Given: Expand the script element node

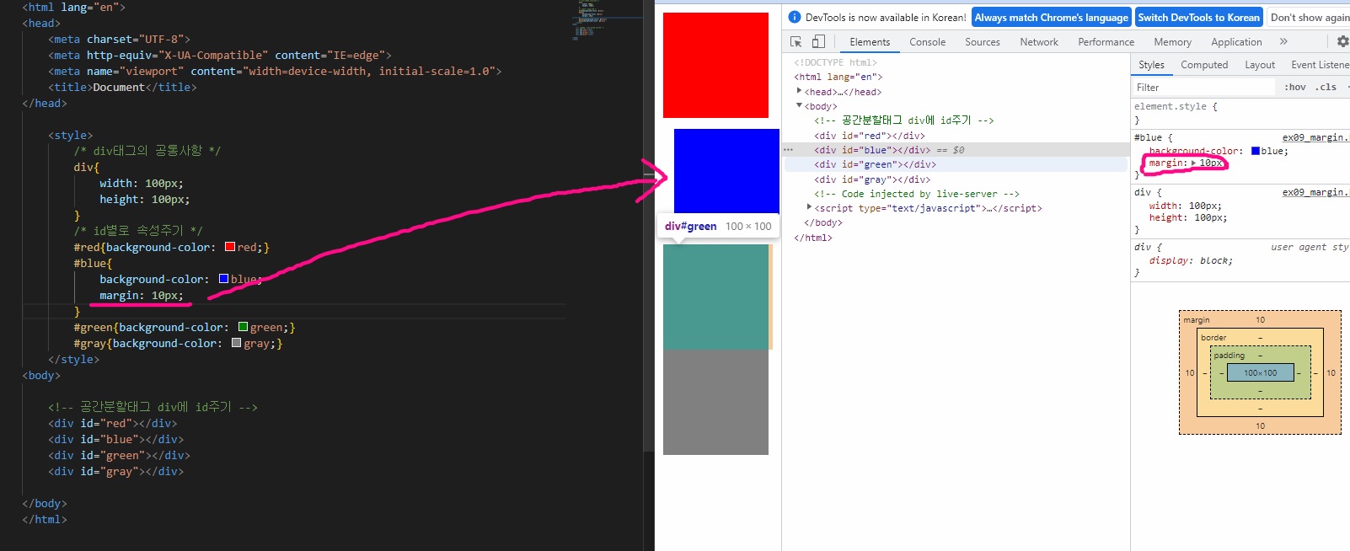Looking at the screenshot, I should pos(810,207).
